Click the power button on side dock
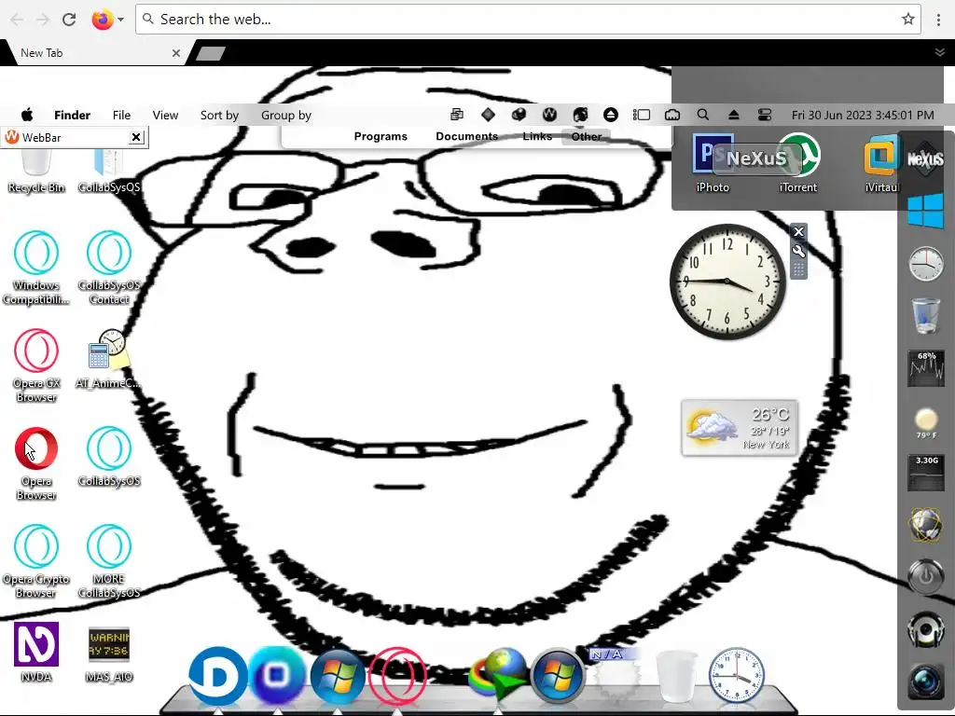 (x=926, y=576)
